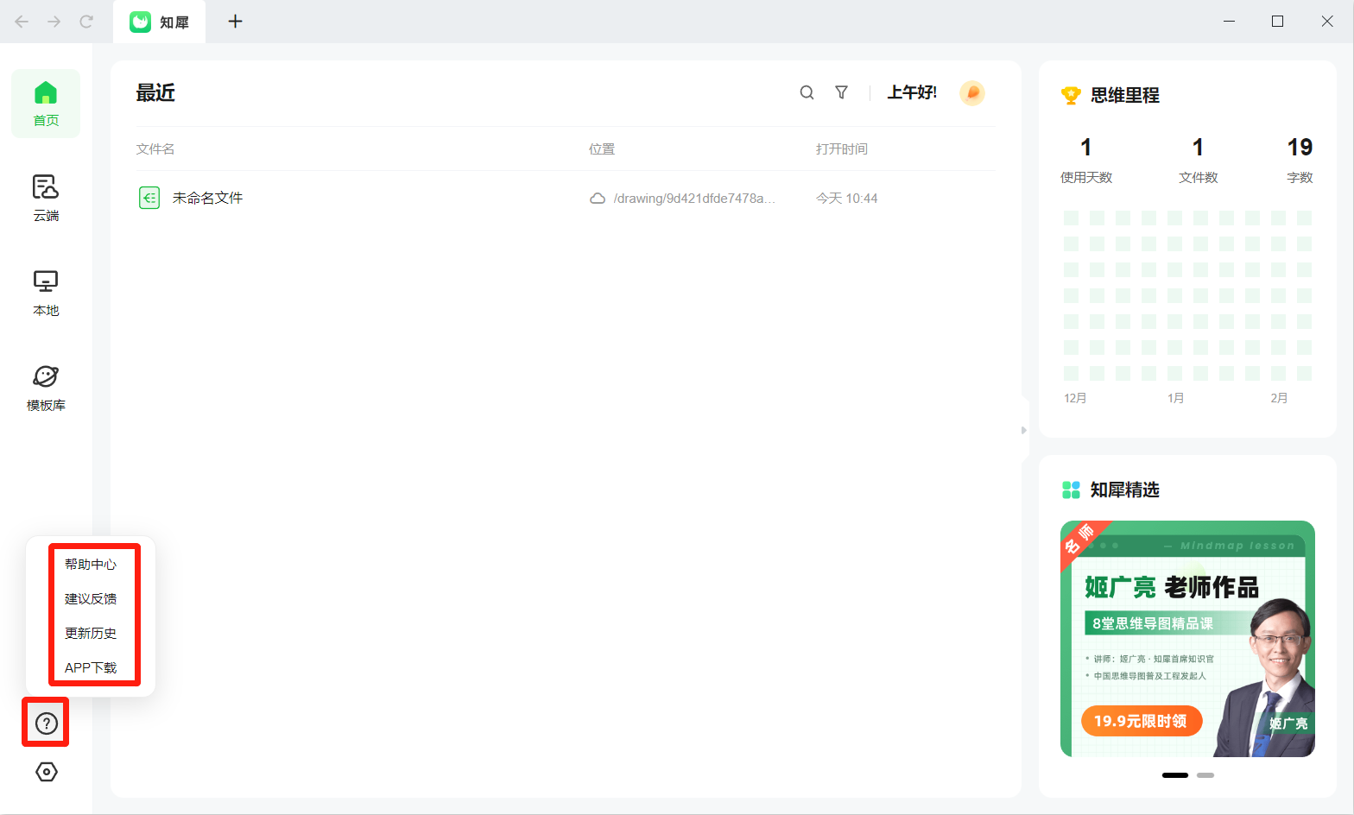
Task: Click the browser-style back arrow
Action: click(x=22, y=22)
